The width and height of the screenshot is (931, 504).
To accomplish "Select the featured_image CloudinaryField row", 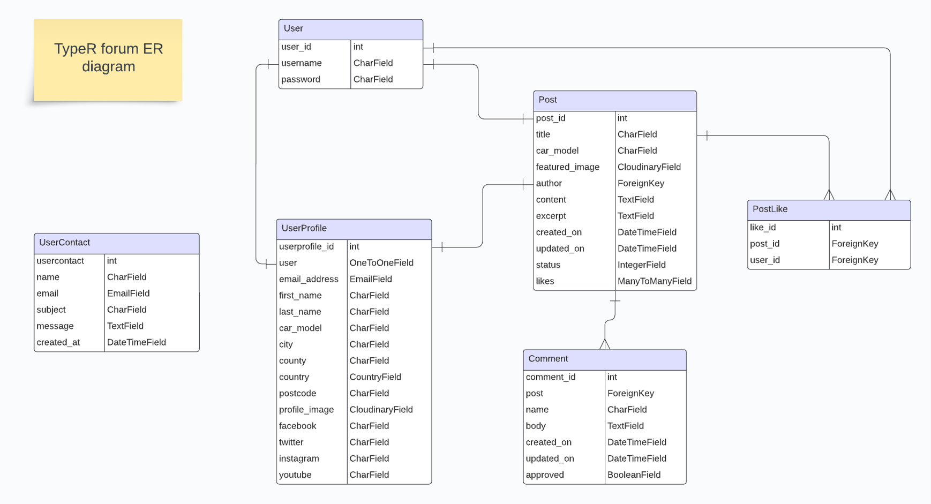I will (x=614, y=167).
